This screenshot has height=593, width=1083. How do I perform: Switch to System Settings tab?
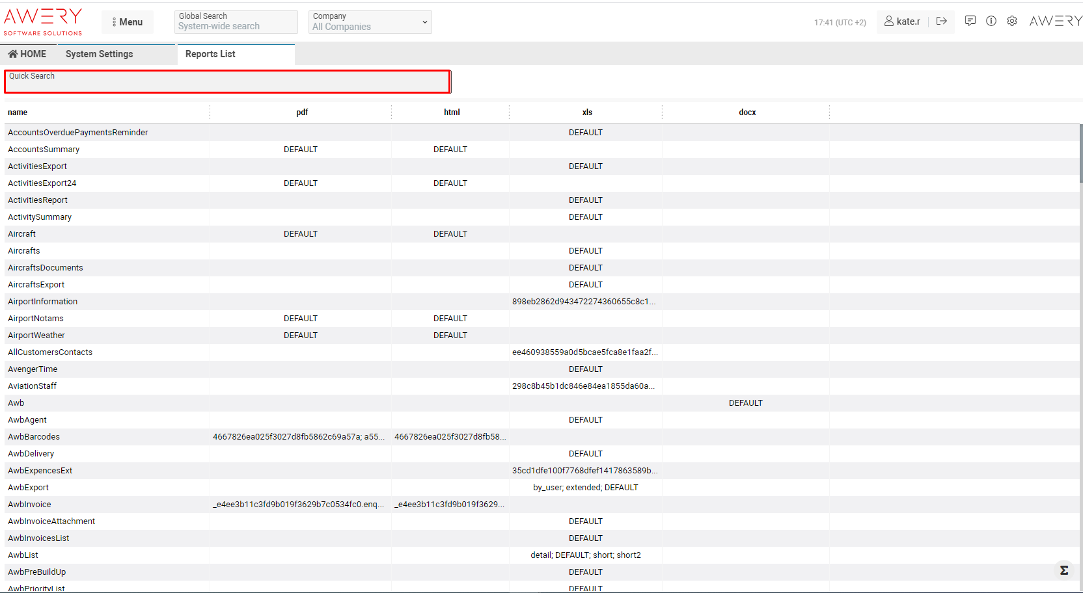(x=99, y=54)
